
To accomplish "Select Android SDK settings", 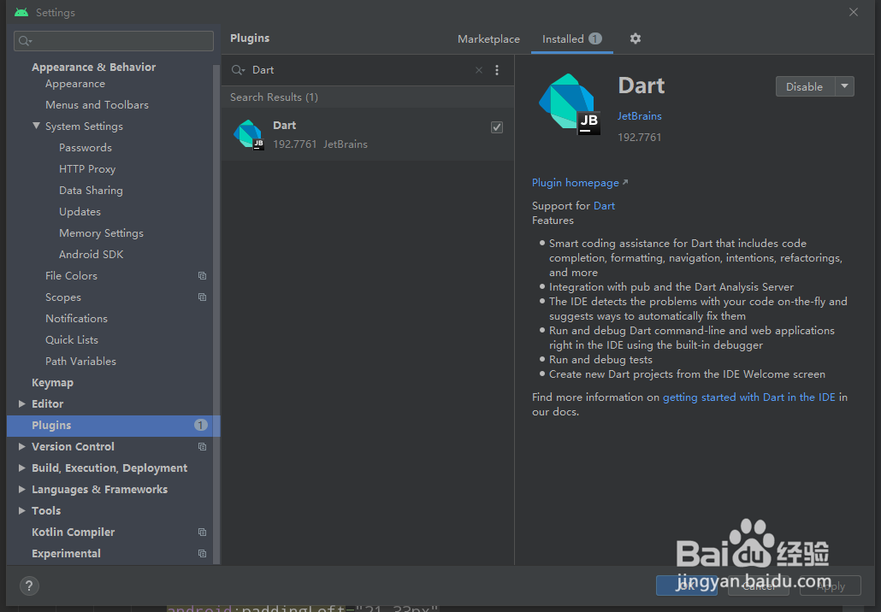I will [x=91, y=255].
